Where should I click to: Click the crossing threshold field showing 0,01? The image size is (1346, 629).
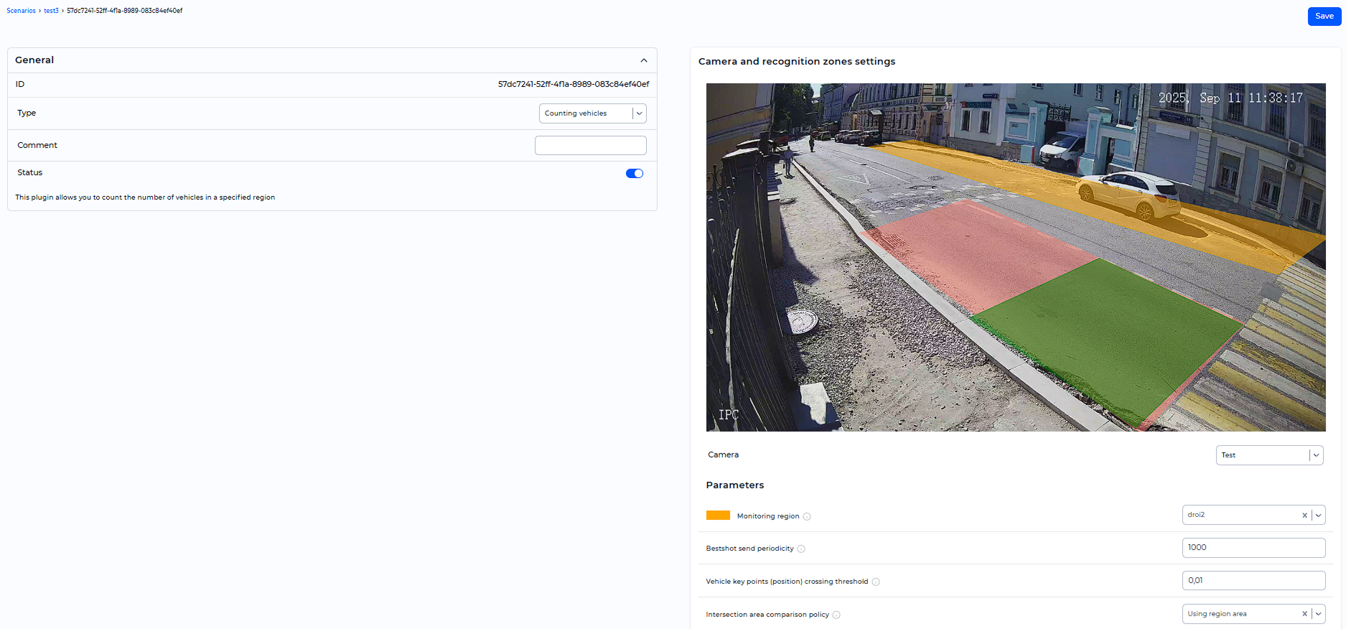1253,581
